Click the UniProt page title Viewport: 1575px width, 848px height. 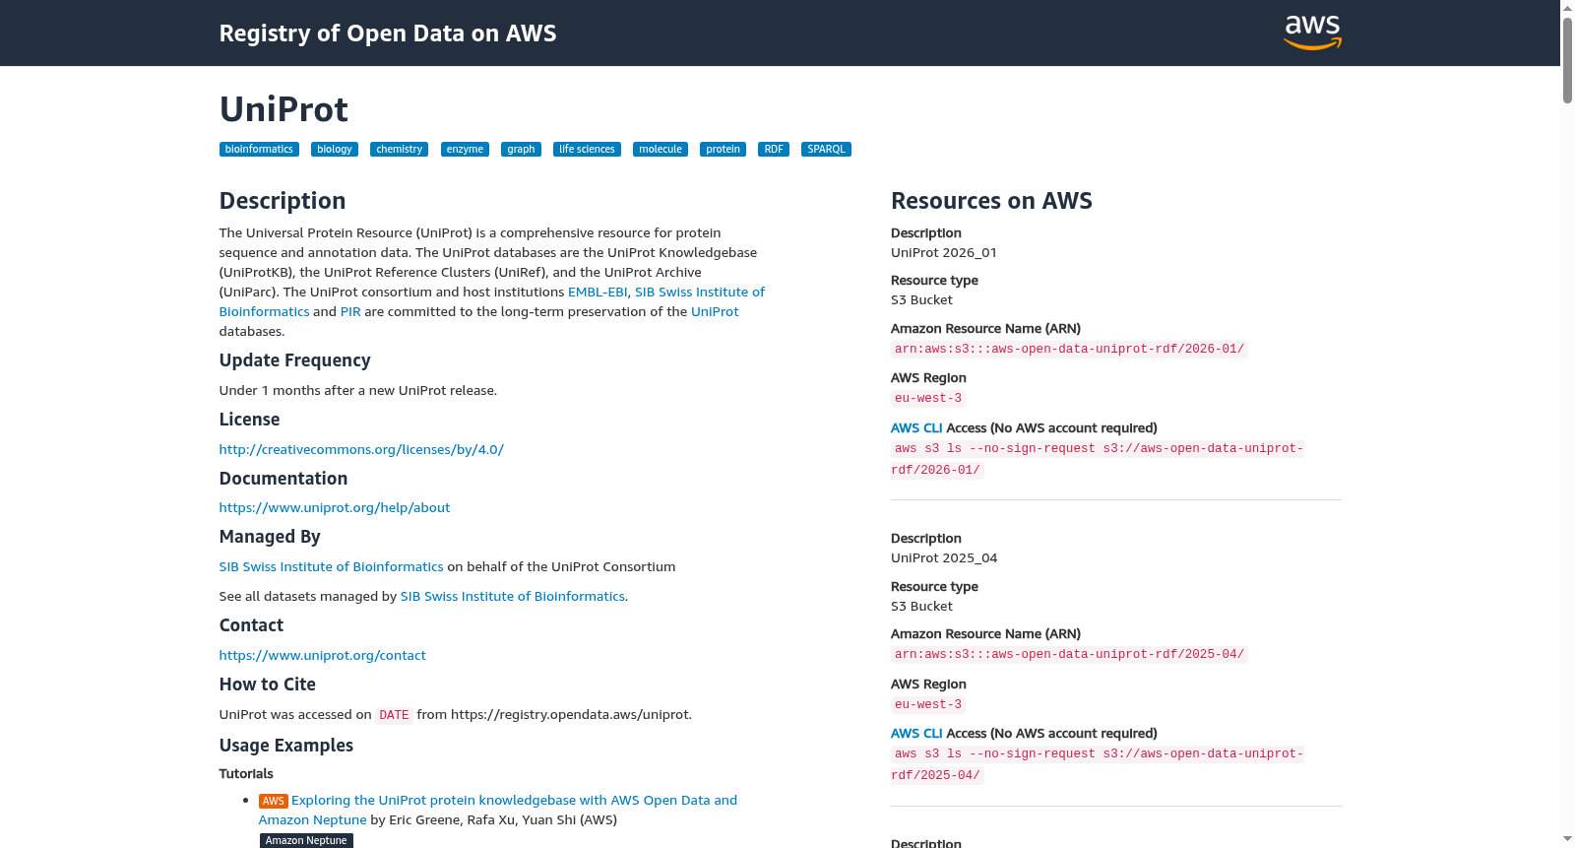tap(283, 109)
